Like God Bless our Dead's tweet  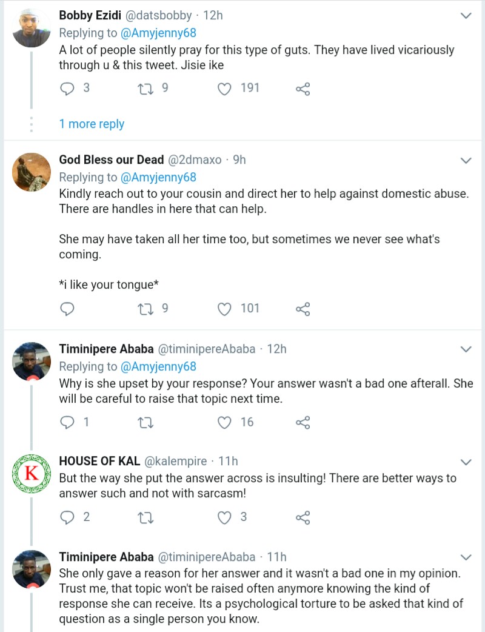point(225,309)
